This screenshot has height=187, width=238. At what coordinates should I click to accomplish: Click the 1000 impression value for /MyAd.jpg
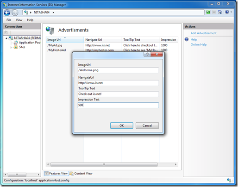coord(164,45)
